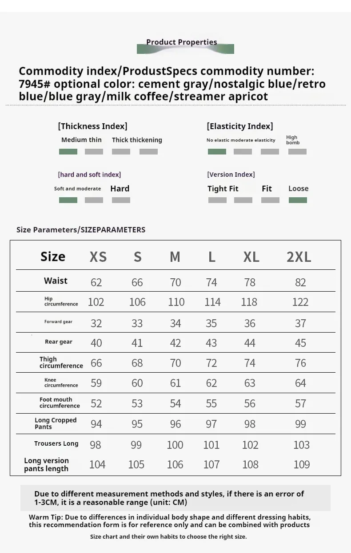Click the Thickness Index heading
Image resolution: width=351 pixels, height=553 pixels.
[92, 126]
